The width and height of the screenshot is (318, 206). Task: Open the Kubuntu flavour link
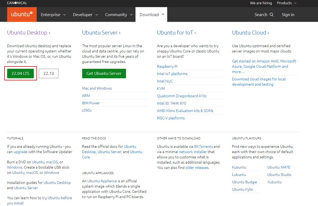(239, 167)
